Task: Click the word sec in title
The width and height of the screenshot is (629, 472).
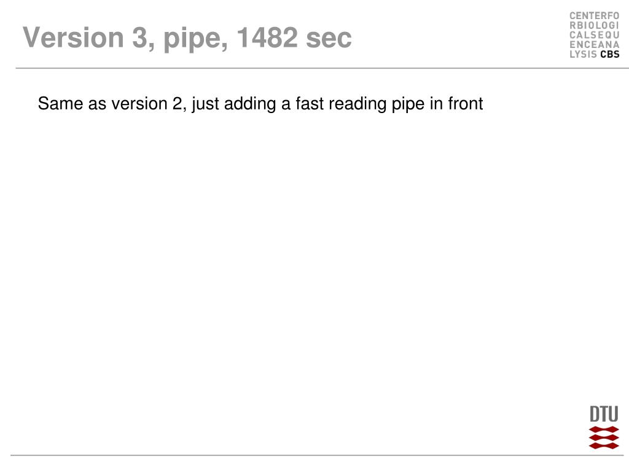Action: click(329, 40)
